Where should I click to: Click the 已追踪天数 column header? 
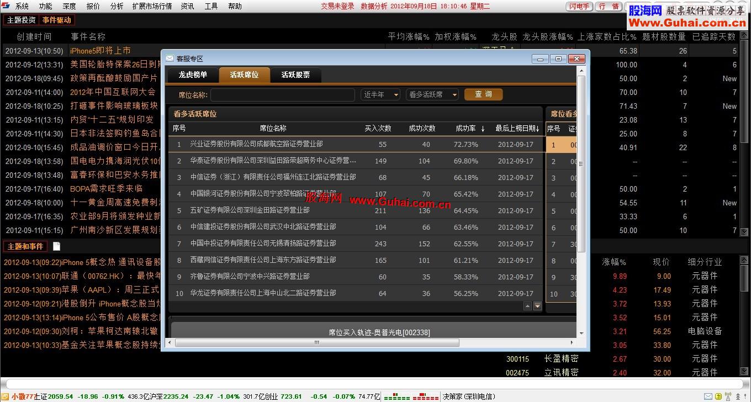pyautogui.click(x=714, y=36)
